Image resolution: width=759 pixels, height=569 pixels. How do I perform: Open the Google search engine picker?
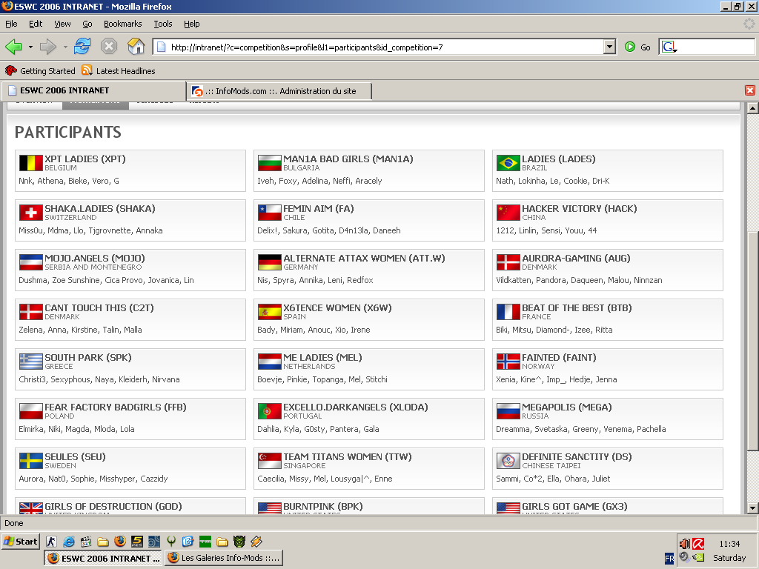click(x=669, y=47)
